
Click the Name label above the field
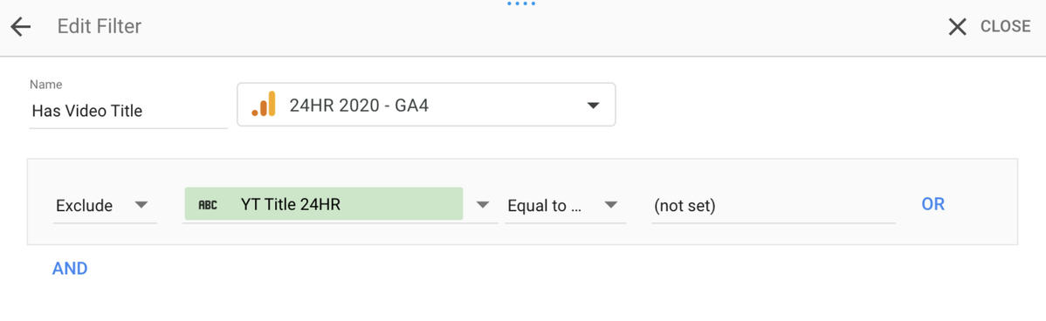(46, 85)
